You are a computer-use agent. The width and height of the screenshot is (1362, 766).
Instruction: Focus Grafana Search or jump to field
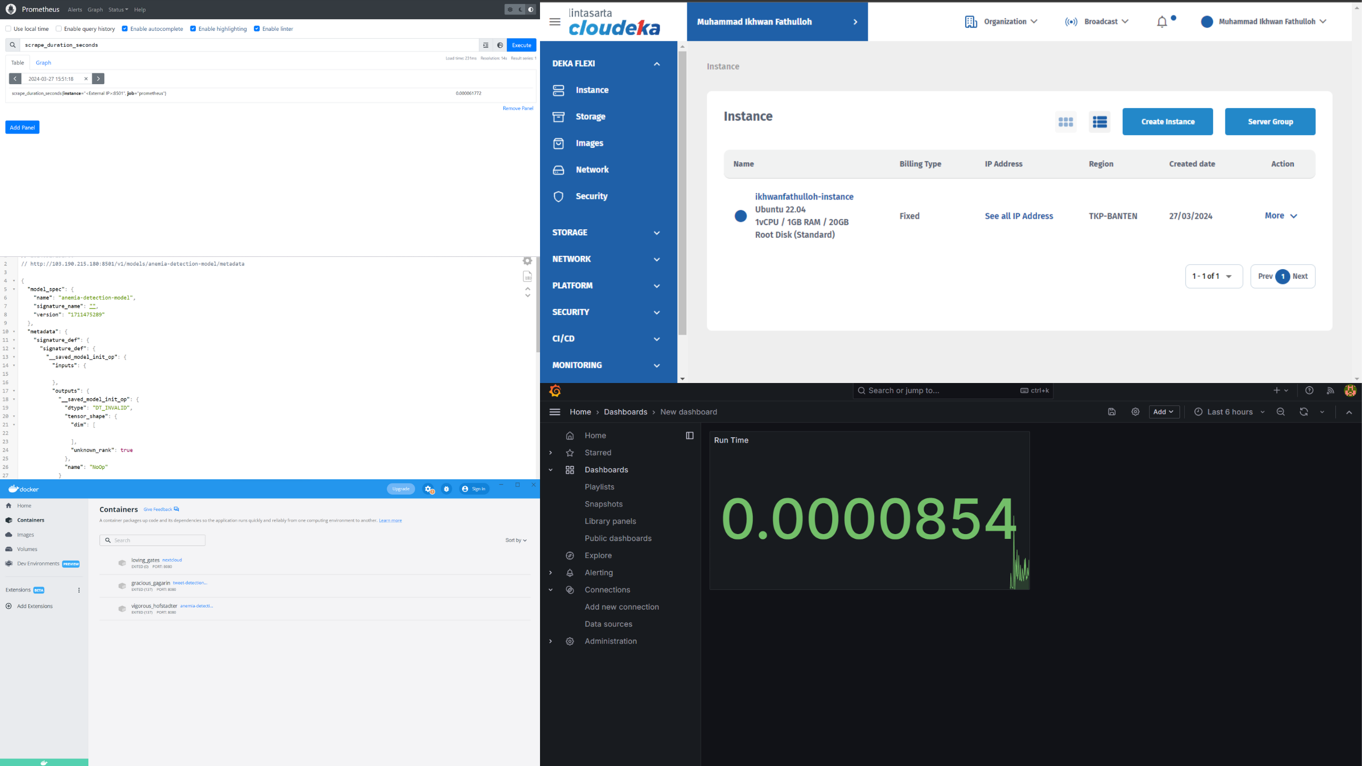[x=953, y=390]
